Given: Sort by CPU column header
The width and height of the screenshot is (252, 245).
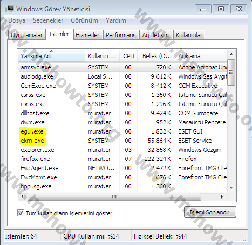Looking at the screenshot, I should pos(128,56).
